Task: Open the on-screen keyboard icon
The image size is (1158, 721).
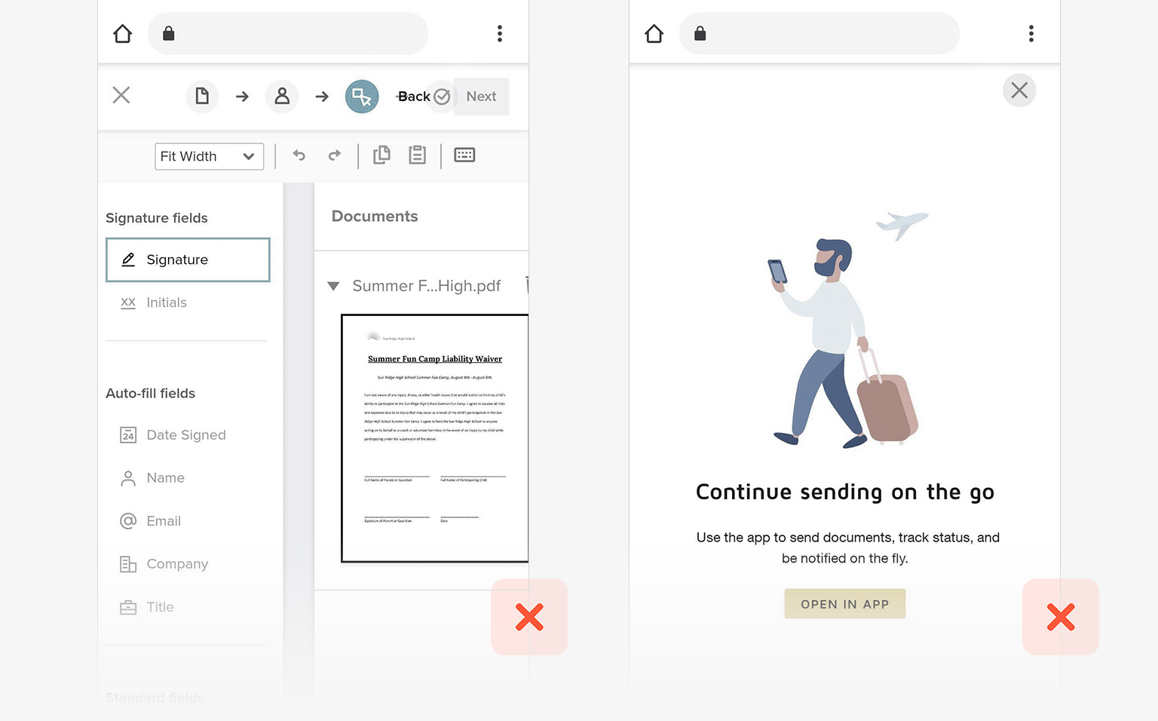Action: [x=464, y=155]
